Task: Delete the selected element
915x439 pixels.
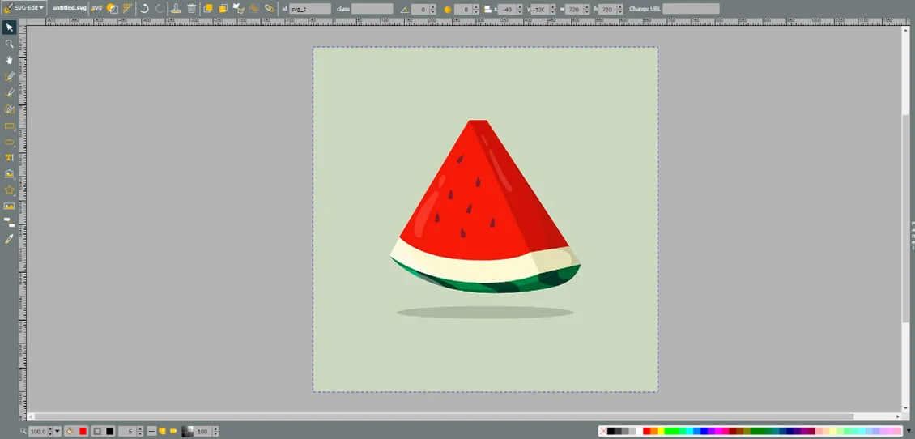Action: tap(191, 9)
